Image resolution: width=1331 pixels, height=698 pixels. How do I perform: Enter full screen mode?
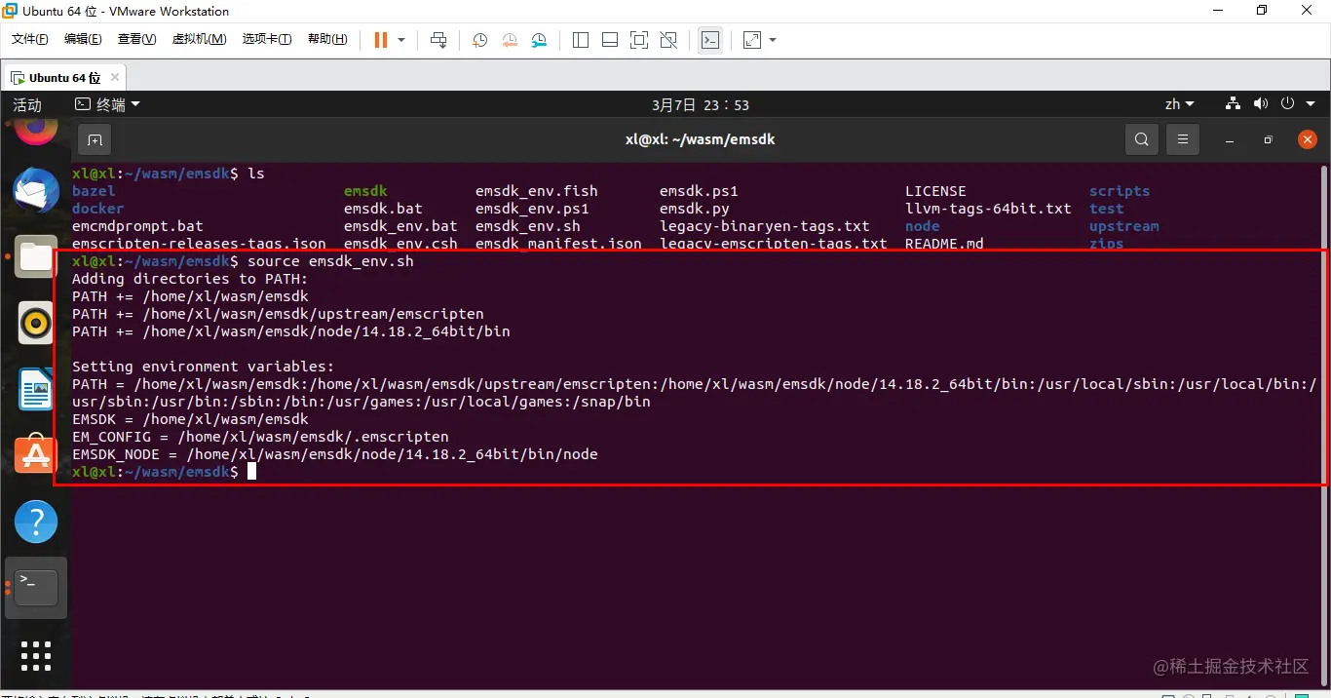coord(639,40)
